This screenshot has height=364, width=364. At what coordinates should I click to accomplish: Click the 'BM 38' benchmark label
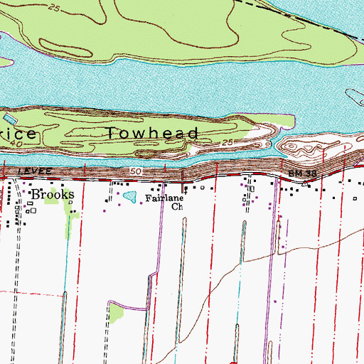(303, 173)
